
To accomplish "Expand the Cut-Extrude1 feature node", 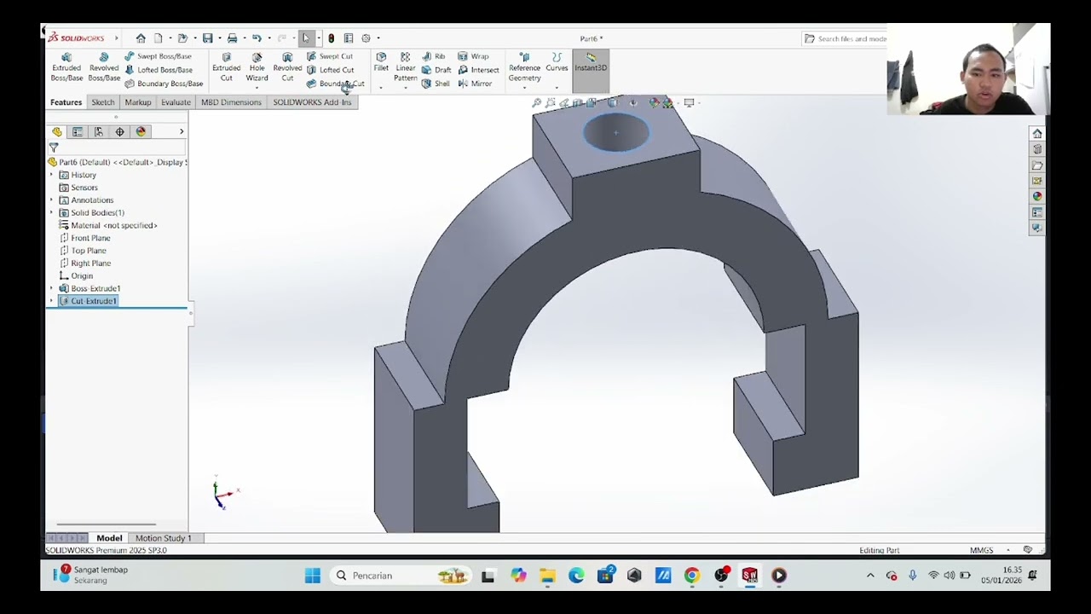I will coord(51,301).
